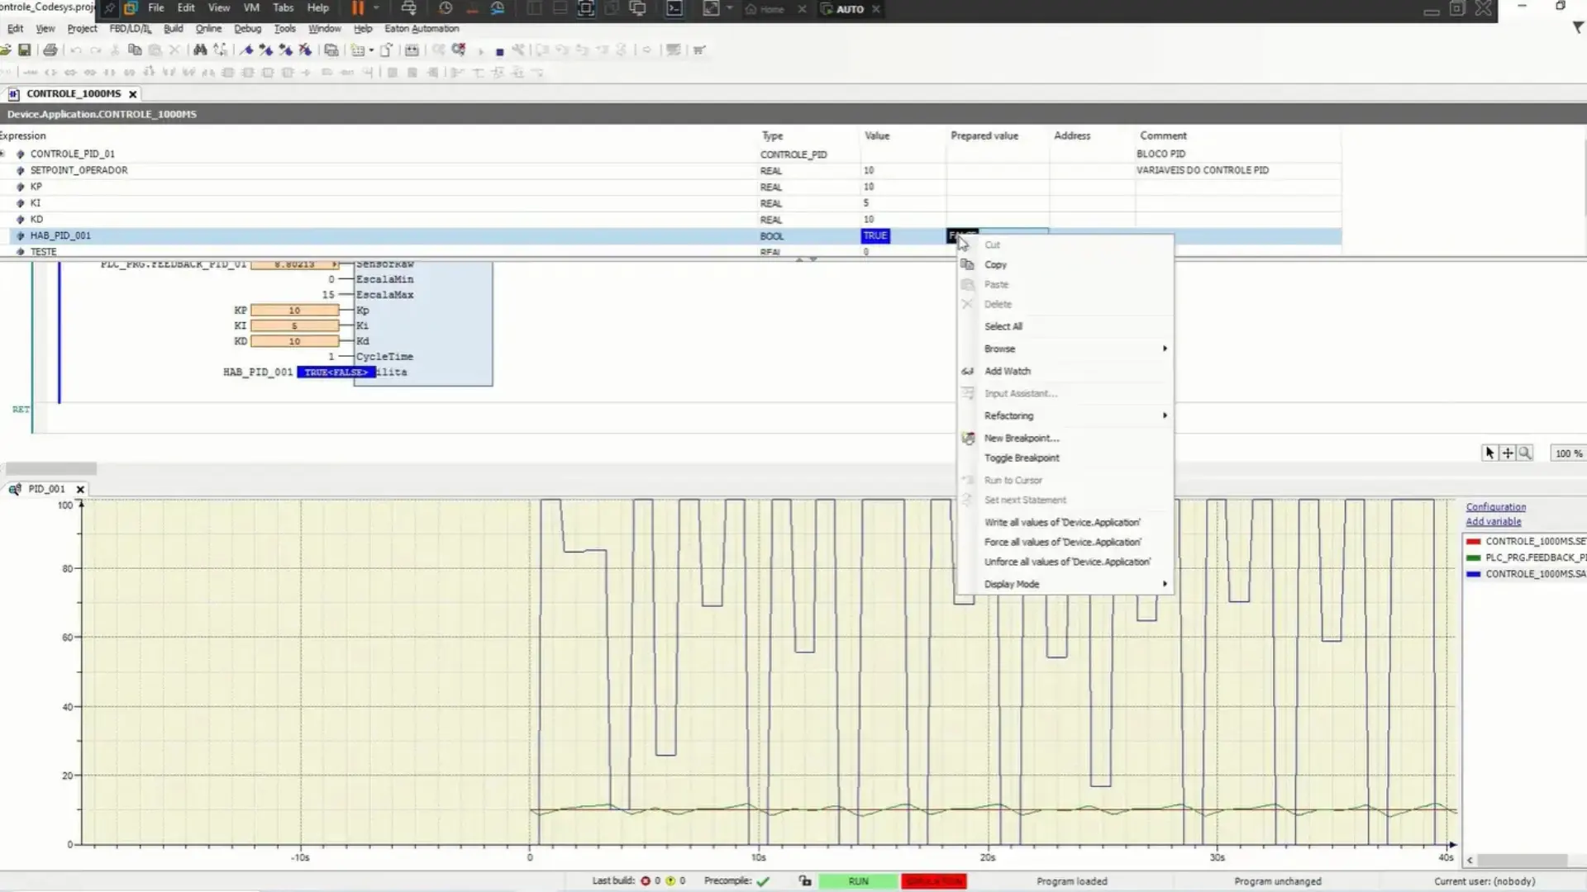Screen dimensions: 1587x892
Task: Choose Toggle Breakpoint in context menu
Action: point(1021,458)
